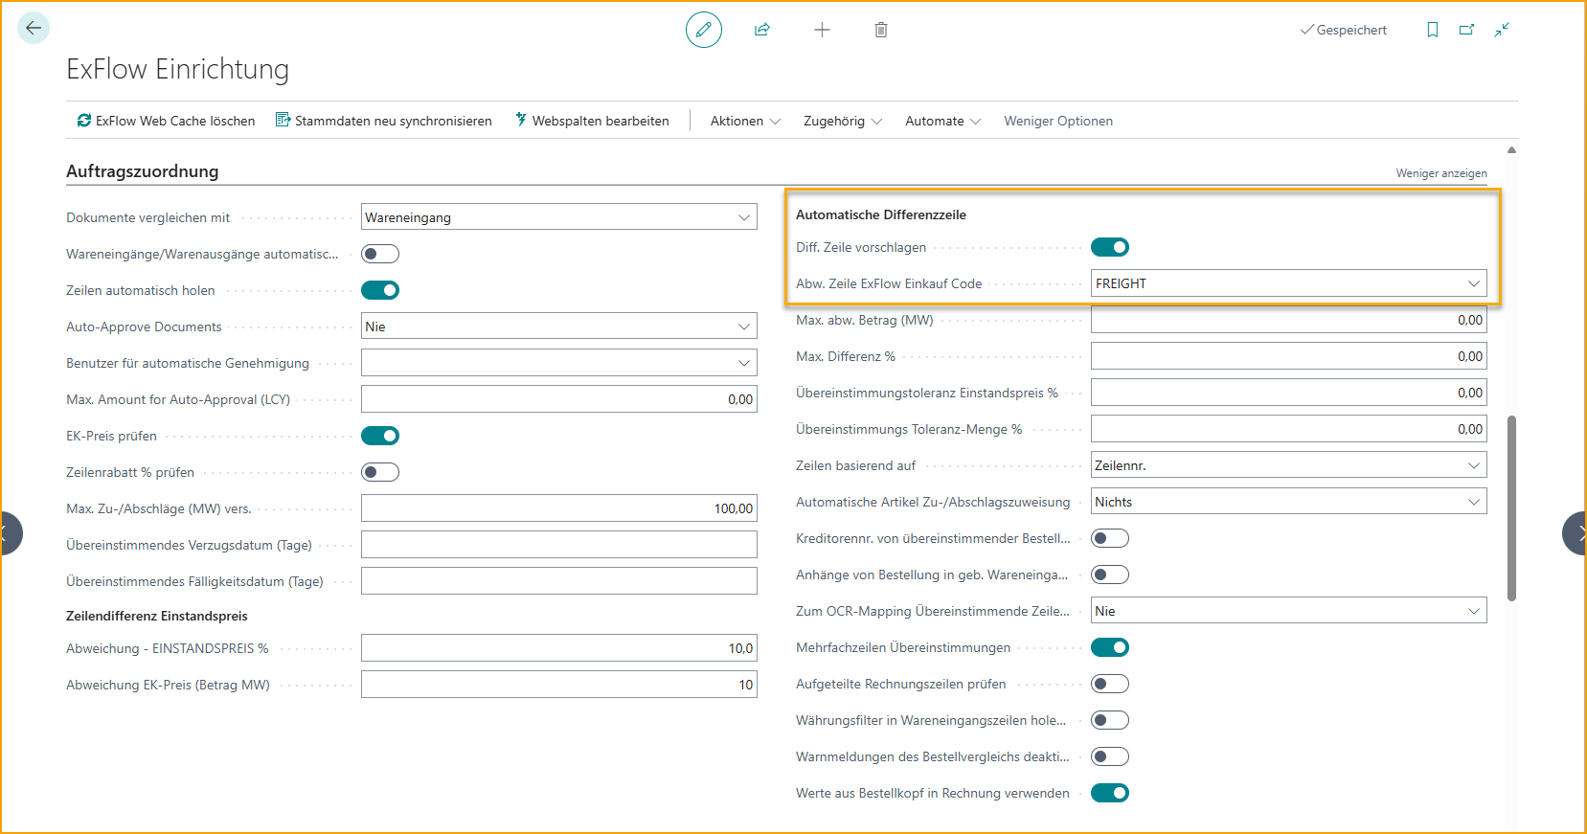Click the plus icon to create new

(x=822, y=30)
